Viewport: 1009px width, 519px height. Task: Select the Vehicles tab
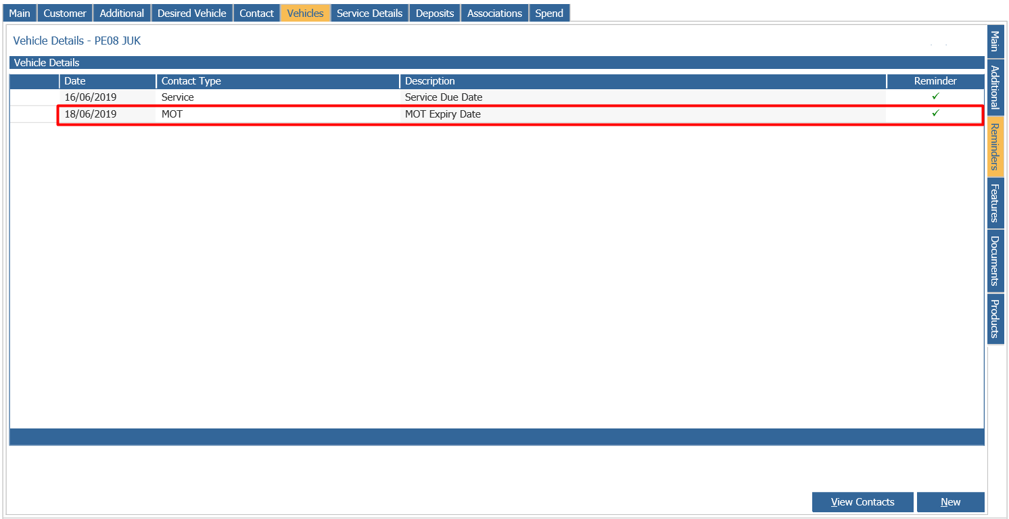pos(305,13)
